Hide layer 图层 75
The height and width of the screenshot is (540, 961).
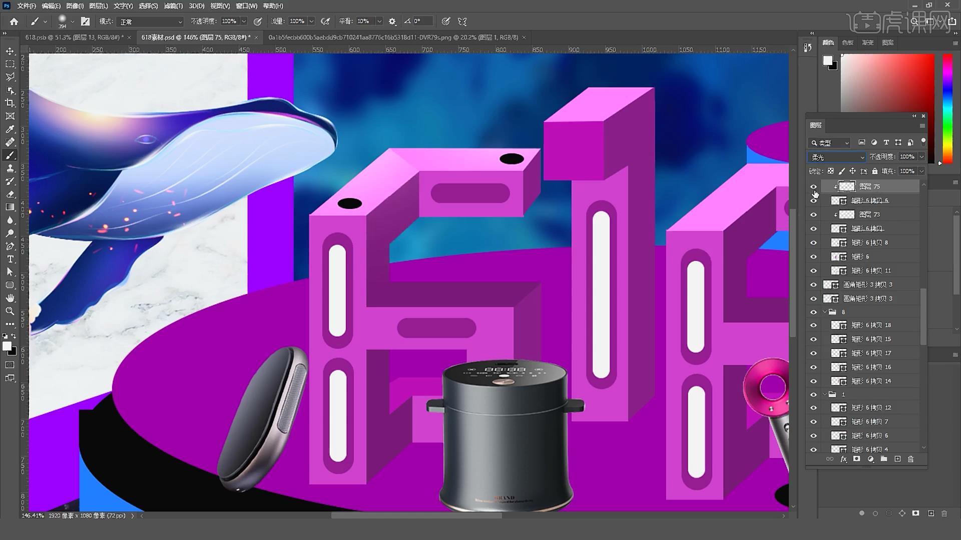(x=813, y=186)
